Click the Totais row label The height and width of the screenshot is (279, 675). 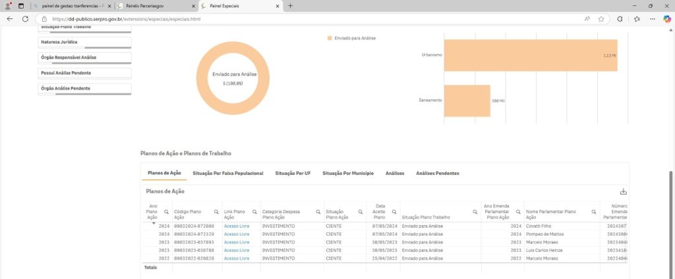pos(151,267)
